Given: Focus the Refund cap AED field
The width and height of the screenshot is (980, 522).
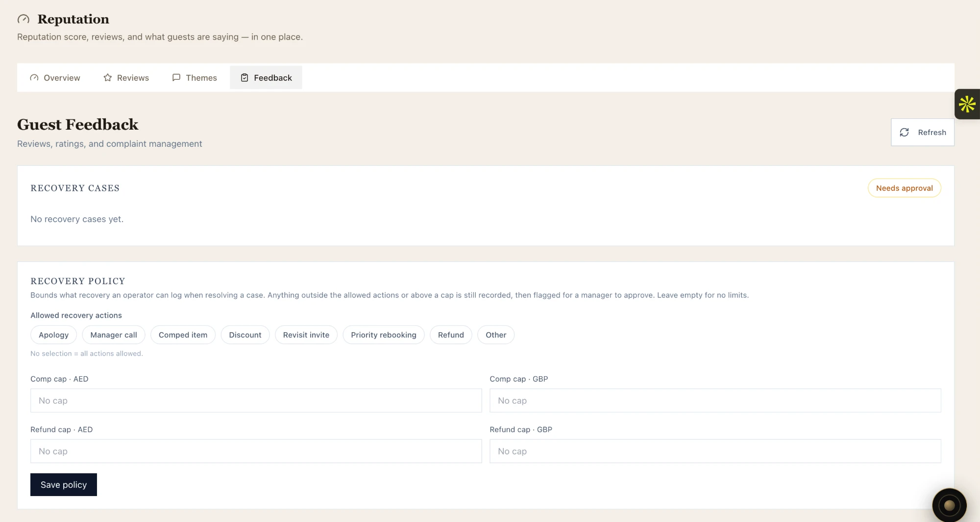Looking at the screenshot, I should click(x=256, y=452).
